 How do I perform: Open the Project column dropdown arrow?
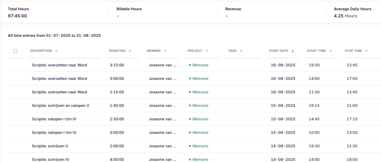pos(207,51)
